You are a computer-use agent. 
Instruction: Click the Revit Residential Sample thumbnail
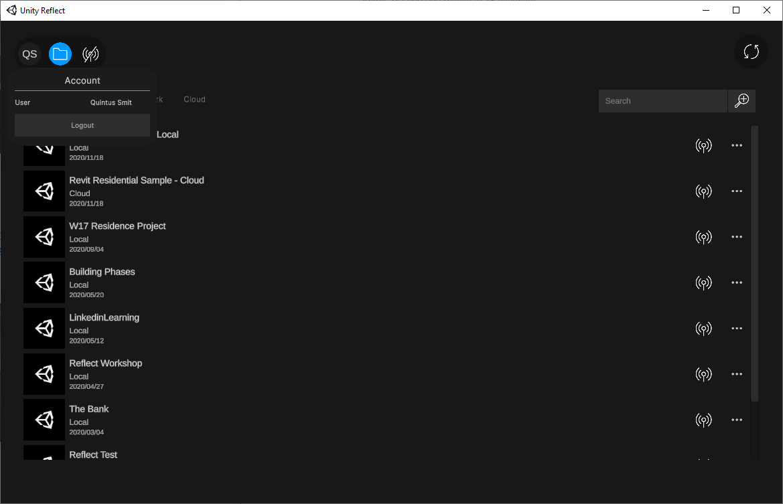click(x=44, y=191)
